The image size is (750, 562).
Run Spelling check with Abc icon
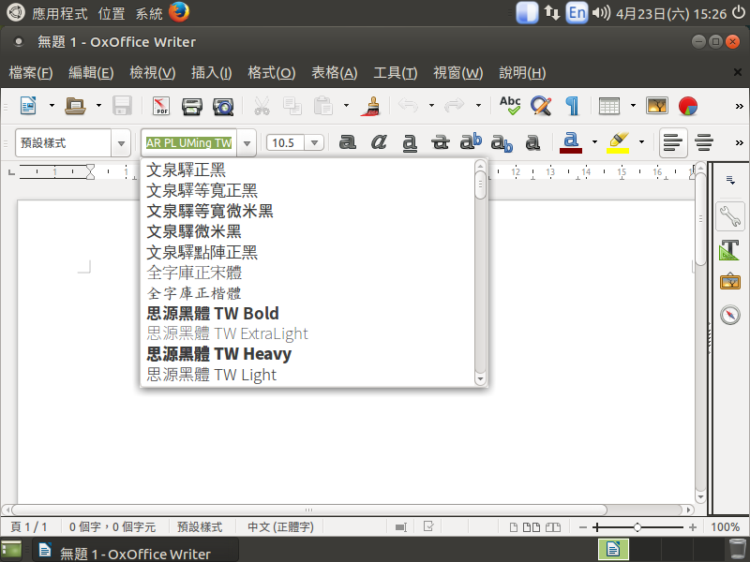[510, 106]
